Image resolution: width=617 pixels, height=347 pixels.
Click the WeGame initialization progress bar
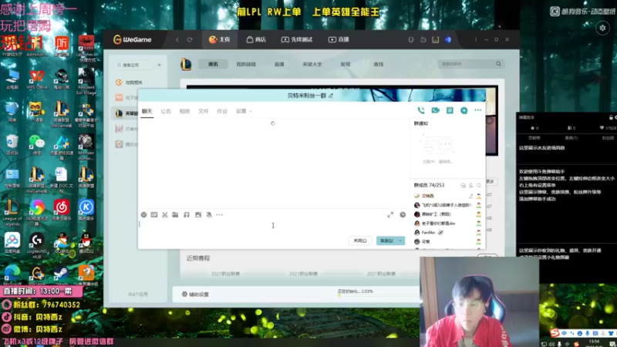tap(378, 295)
